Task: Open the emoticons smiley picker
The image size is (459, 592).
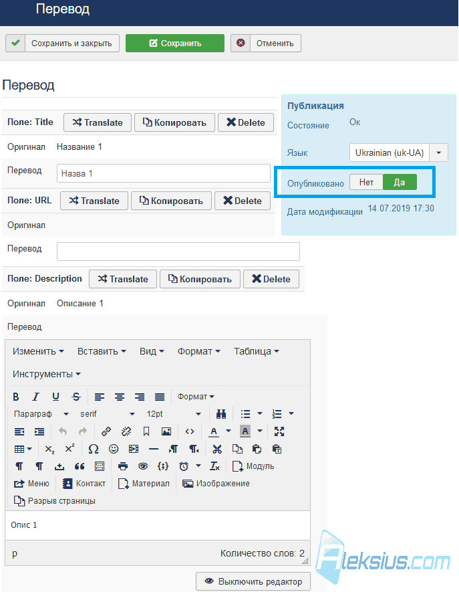Action: [114, 449]
